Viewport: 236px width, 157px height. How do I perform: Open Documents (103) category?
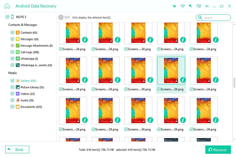pyautogui.click(x=31, y=107)
